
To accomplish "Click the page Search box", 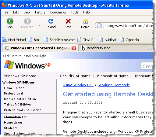I will [x=147, y=66].
